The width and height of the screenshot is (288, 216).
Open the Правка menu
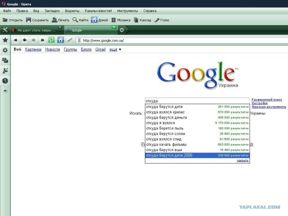coord(22,11)
